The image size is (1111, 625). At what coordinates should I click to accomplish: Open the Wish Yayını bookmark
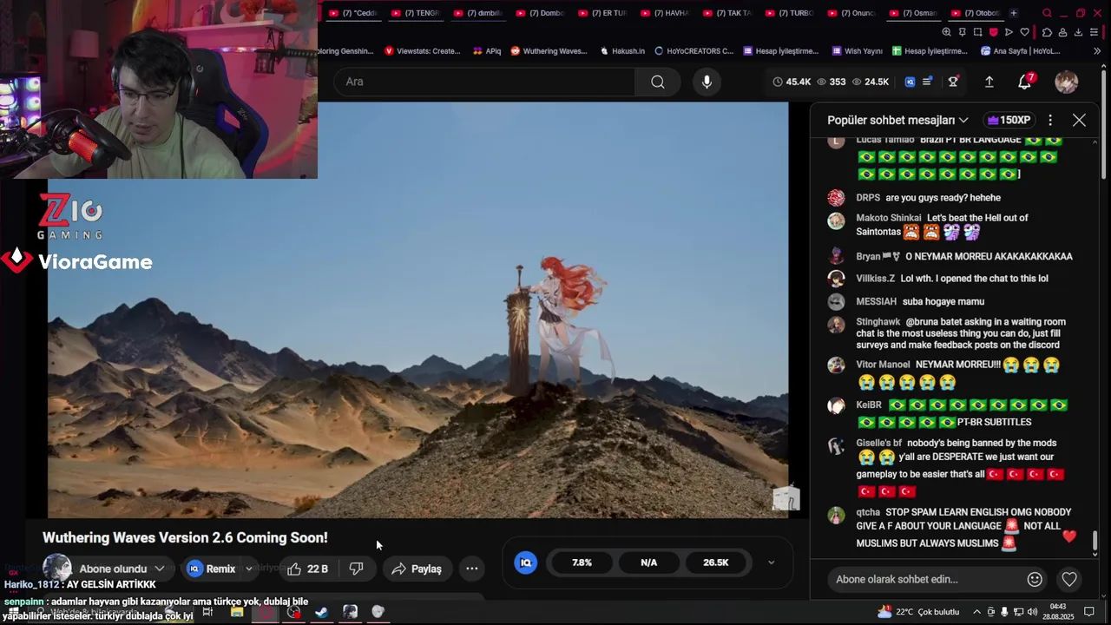[x=857, y=51]
